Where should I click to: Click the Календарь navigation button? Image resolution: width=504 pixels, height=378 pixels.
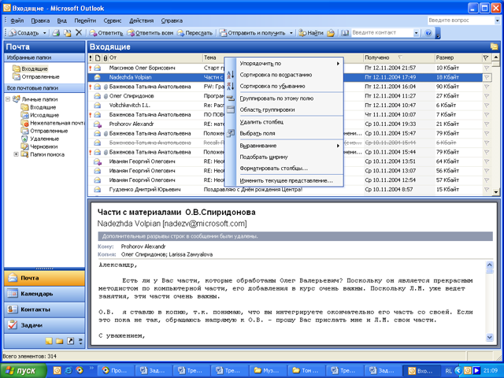pyautogui.click(x=45, y=294)
